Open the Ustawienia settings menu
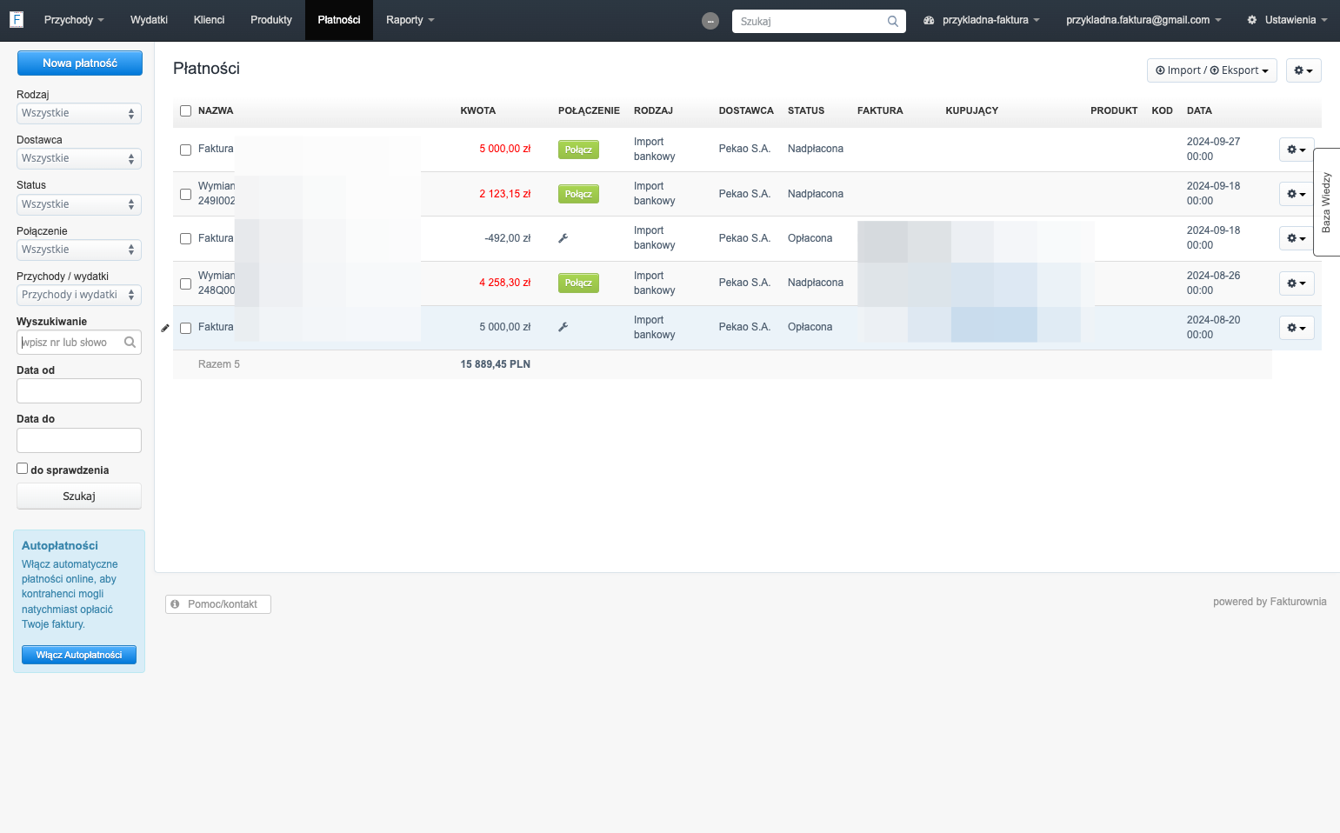 [x=1287, y=20]
